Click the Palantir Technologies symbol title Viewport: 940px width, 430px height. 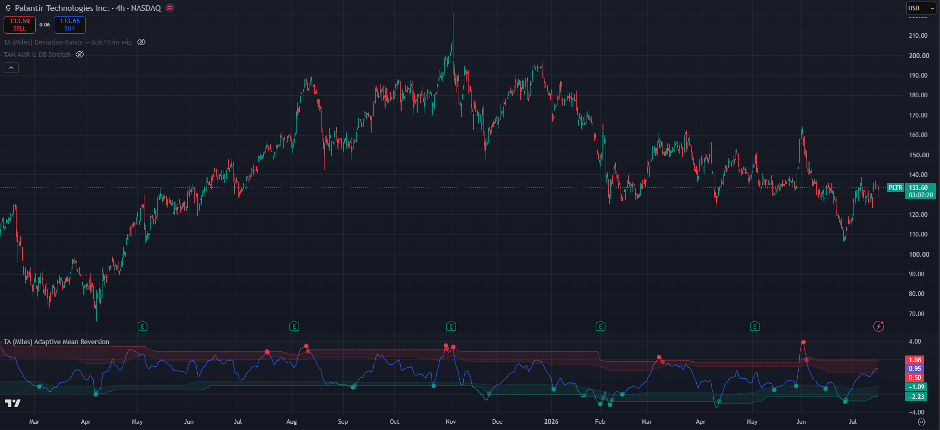point(87,8)
